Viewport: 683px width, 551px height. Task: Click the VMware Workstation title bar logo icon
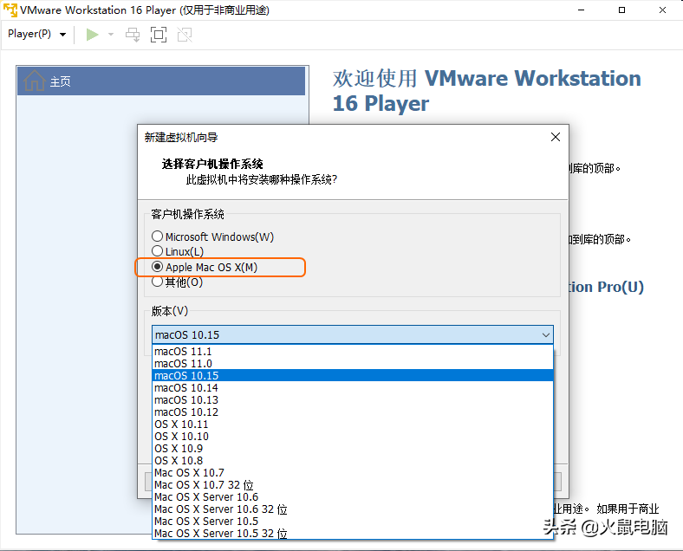coord(10,10)
